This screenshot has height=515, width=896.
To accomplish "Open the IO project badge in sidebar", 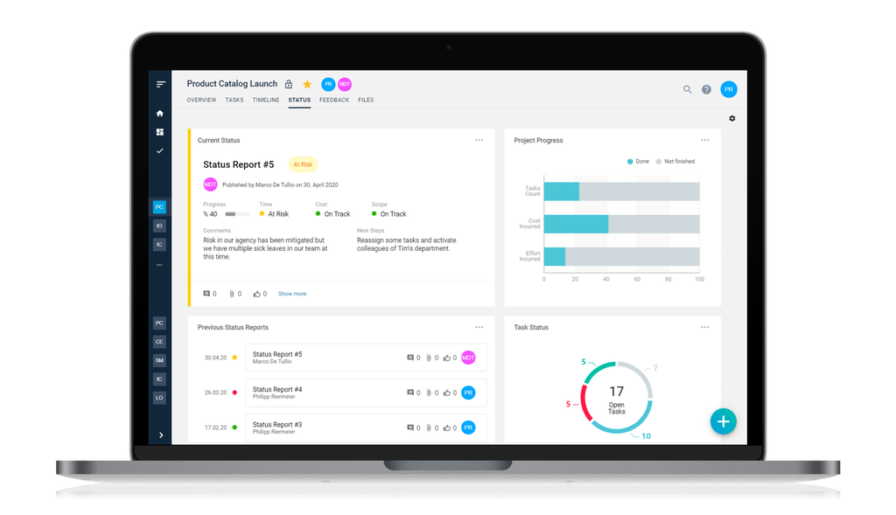I will pos(159,226).
